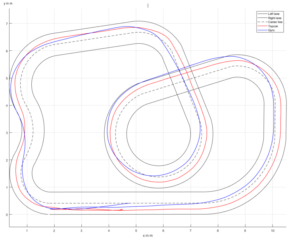Viewport: 288px width, 238px height.
Task: Click the y-axis tick label 0
Action: point(7,215)
